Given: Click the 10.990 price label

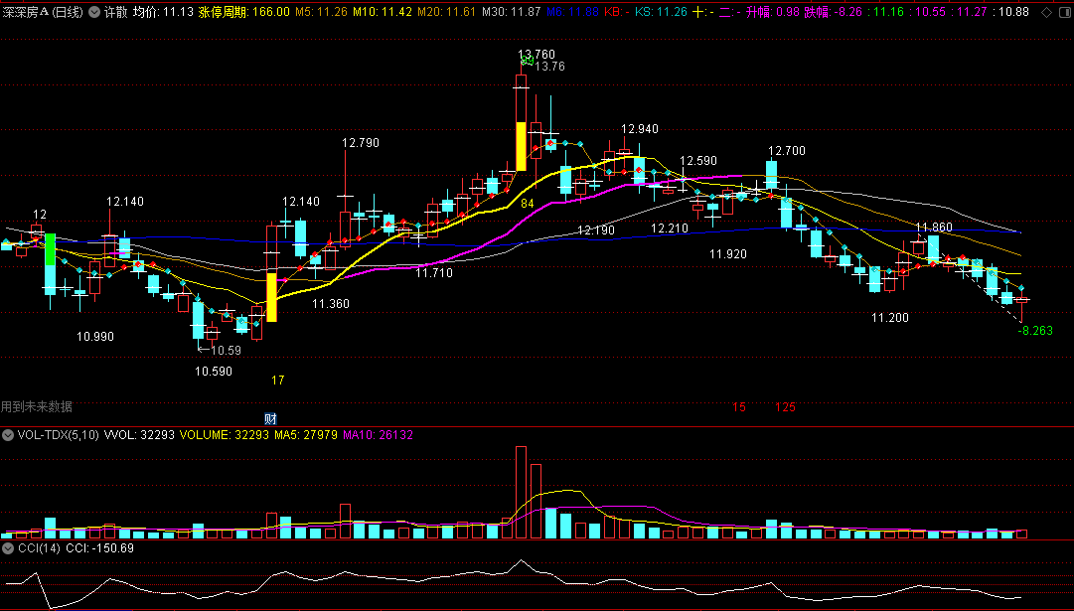Looking at the screenshot, I should pos(95,337).
